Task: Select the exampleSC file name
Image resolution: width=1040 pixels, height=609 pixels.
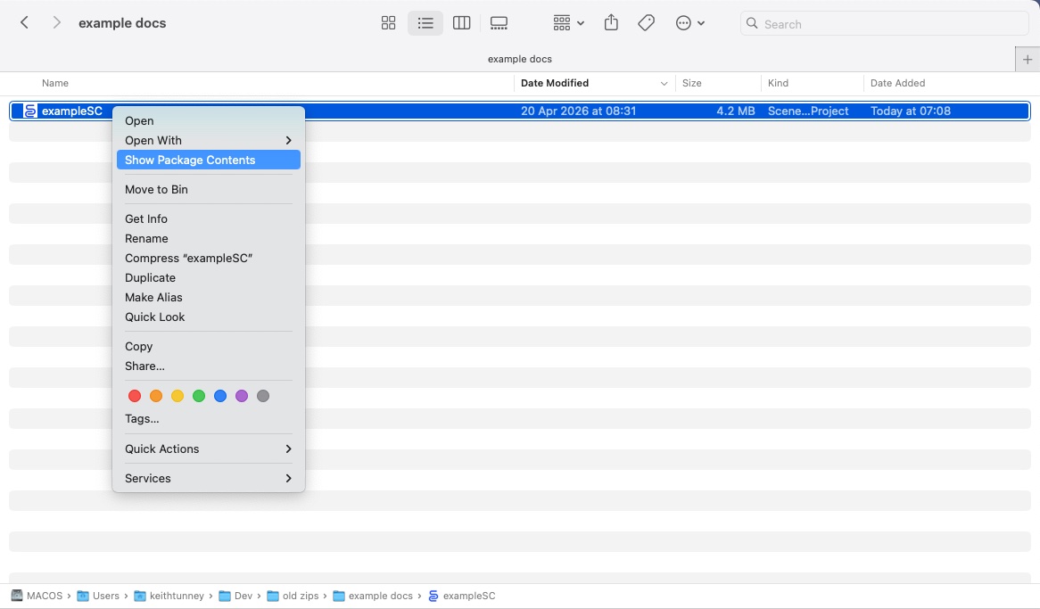Action: click(71, 111)
